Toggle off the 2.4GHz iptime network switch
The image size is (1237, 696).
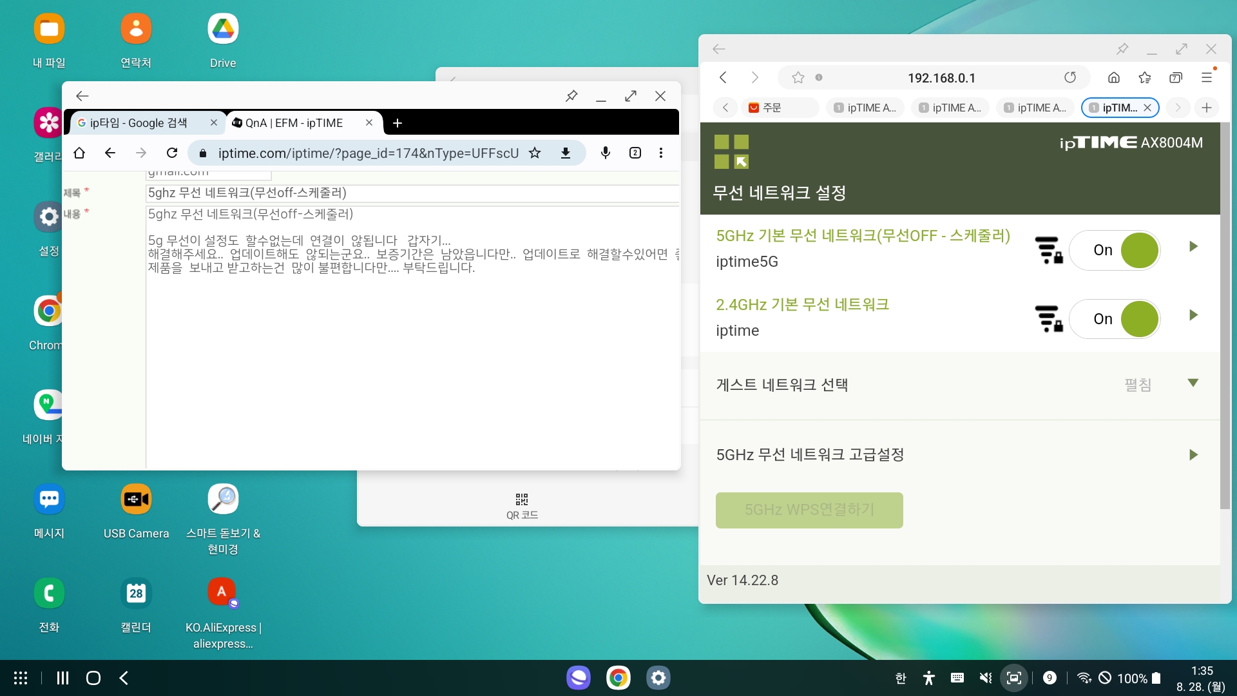click(1115, 320)
